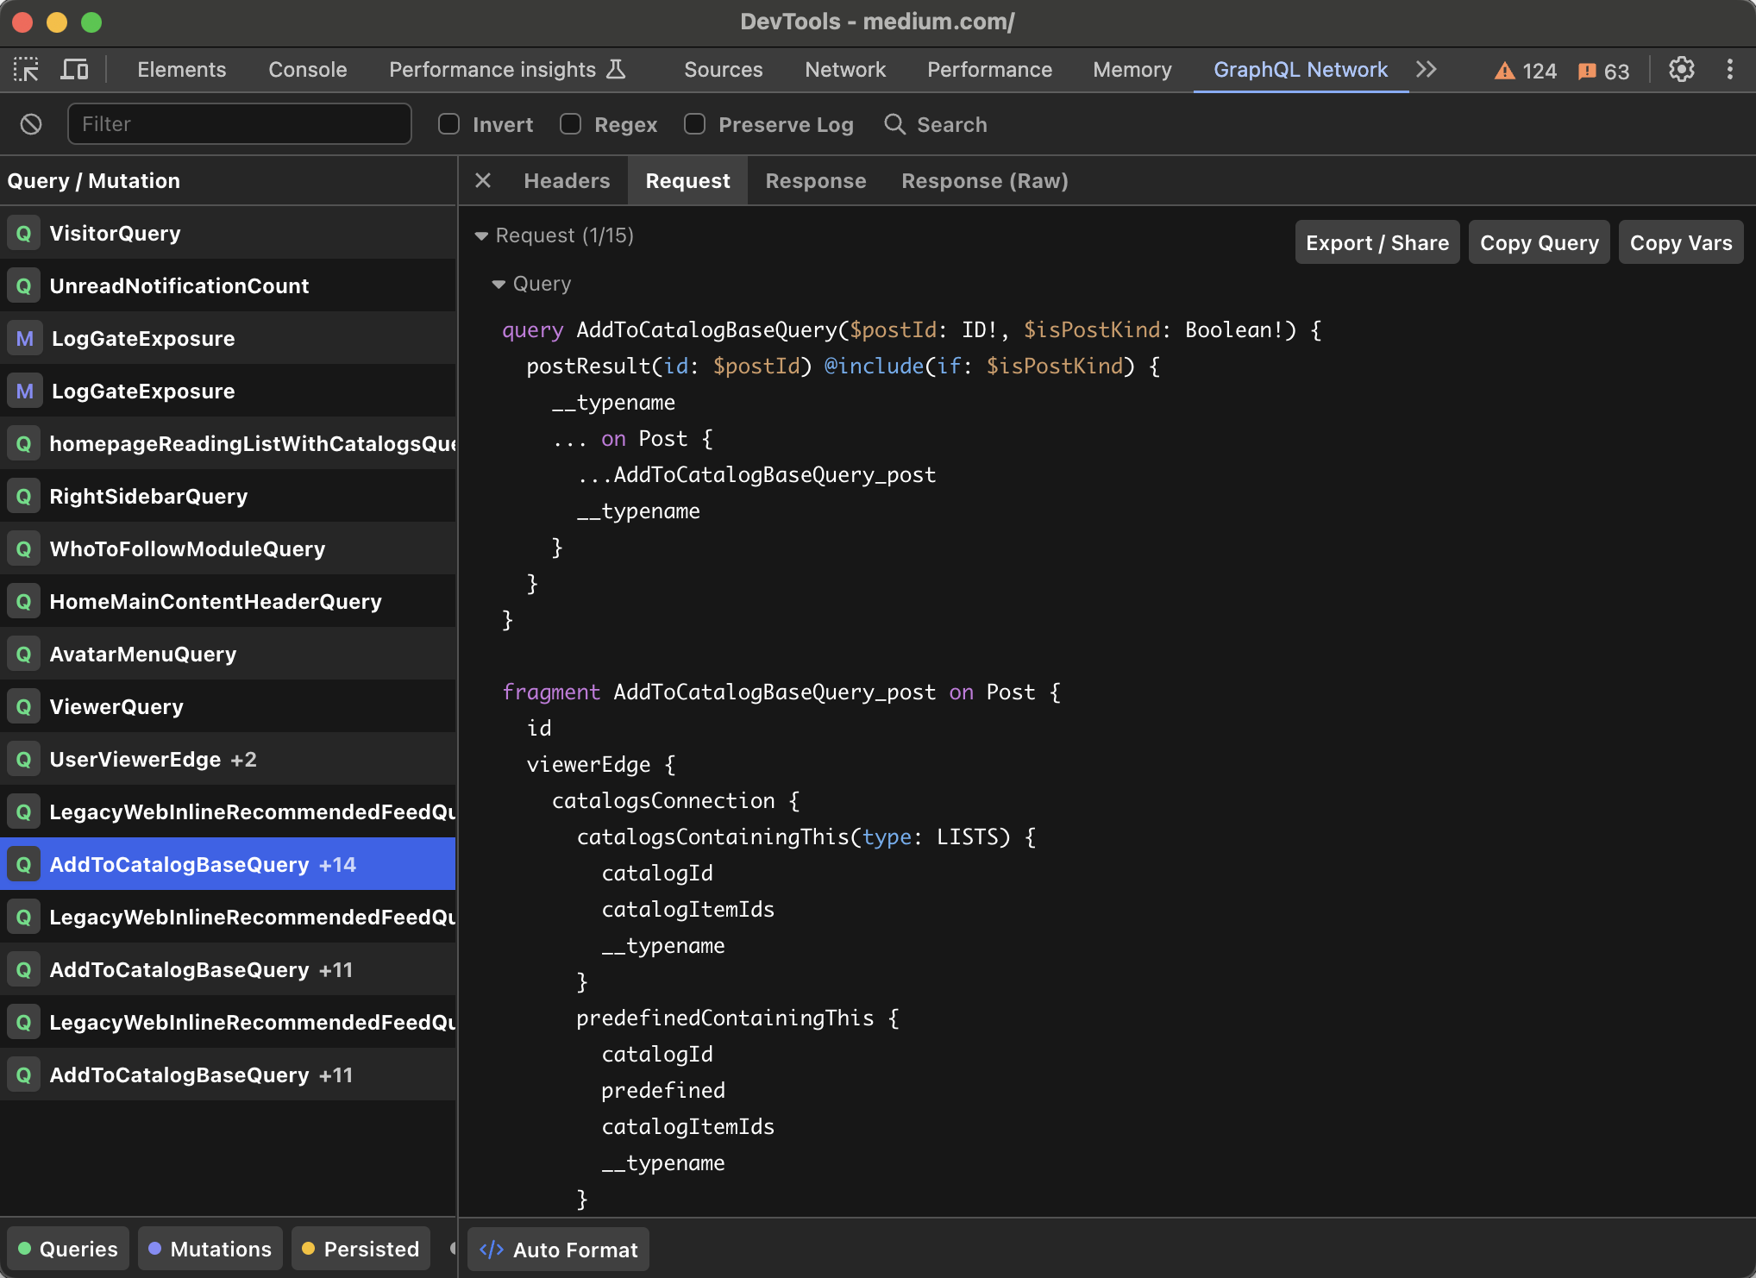Collapse the Request (1/15) section
The image size is (1756, 1278).
click(480, 235)
